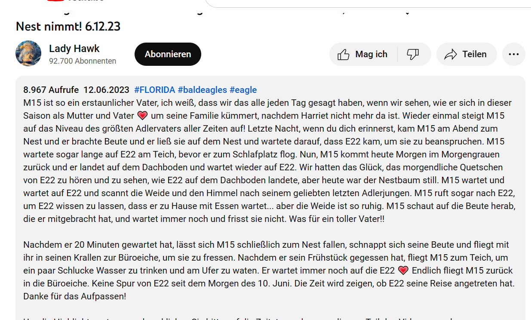The image size is (531, 320).
Task: Select the 92.700 Abonnenten subscriber count text
Action: click(x=83, y=61)
